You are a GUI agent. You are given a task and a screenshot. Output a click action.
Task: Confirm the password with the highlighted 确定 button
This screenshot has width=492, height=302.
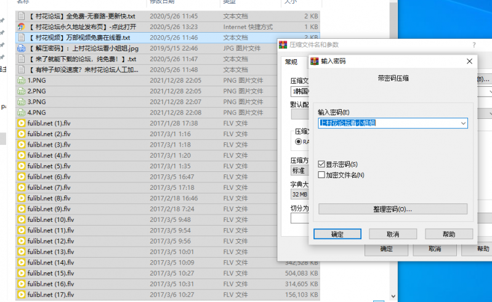click(337, 234)
